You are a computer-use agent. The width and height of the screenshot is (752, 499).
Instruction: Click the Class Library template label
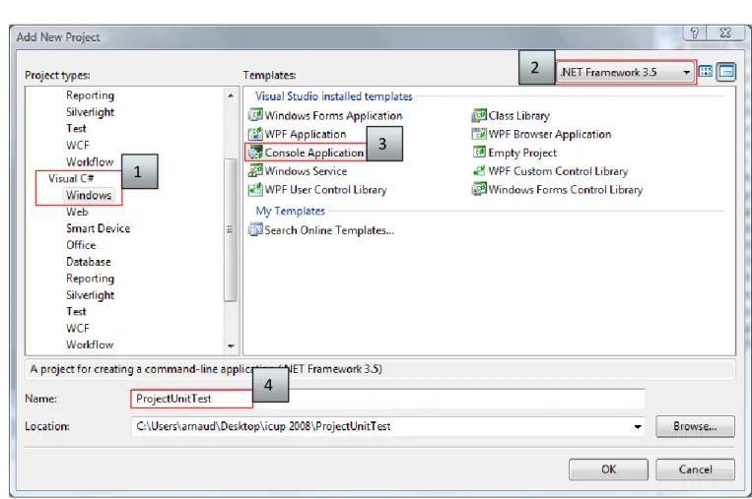(x=519, y=116)
